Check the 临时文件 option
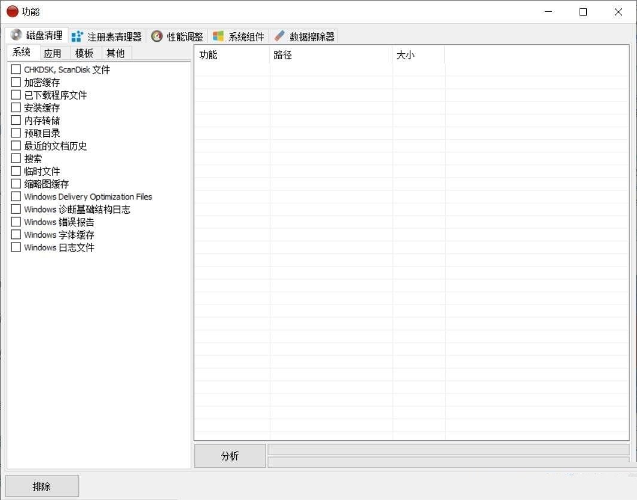The height and width of the screenshot is (500, 637). coord(16,171)
